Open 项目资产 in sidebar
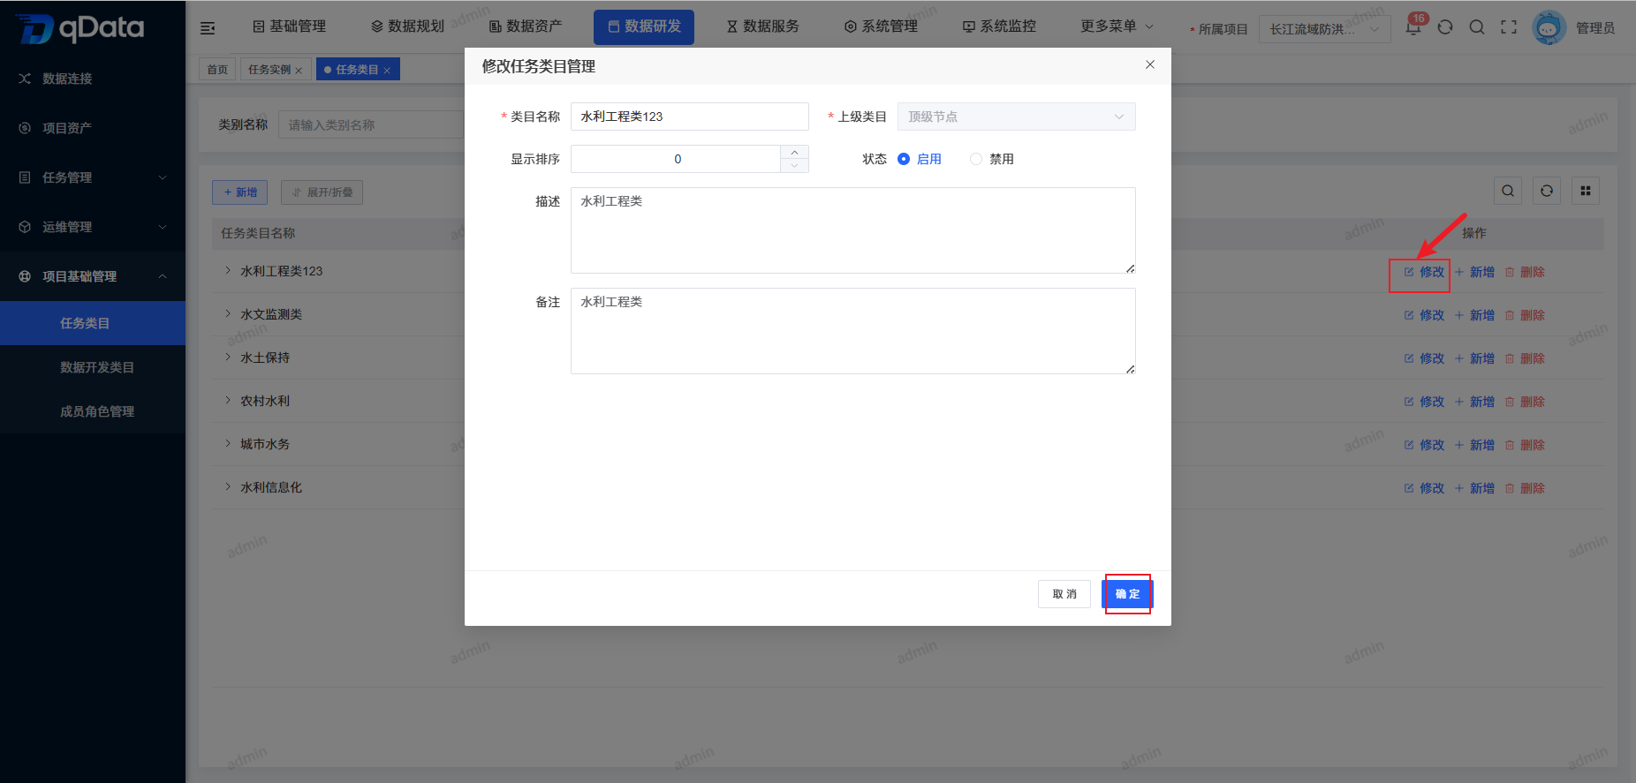1636x783 pixels. 93,128
